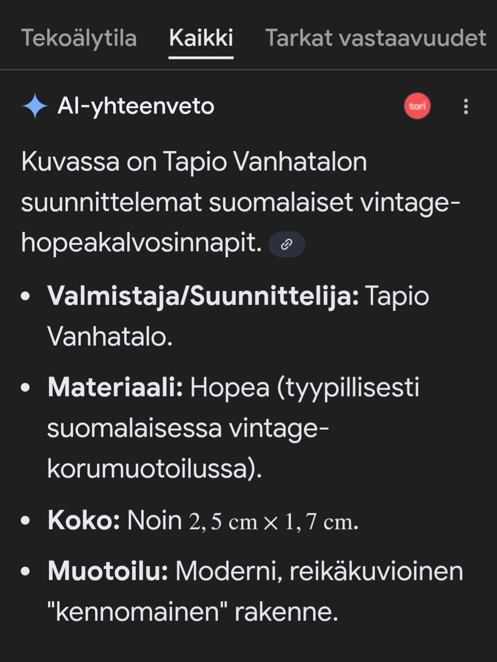Click the AI-yhteenveto heading

tap(136, 107)
